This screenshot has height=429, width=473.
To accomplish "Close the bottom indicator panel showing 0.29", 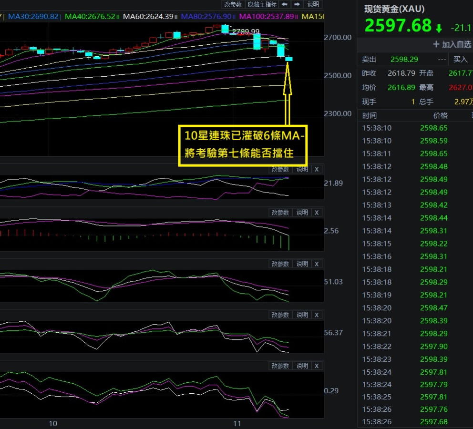I will coord(317,366).
